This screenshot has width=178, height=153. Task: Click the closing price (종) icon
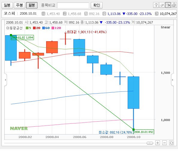pos(104,14)
